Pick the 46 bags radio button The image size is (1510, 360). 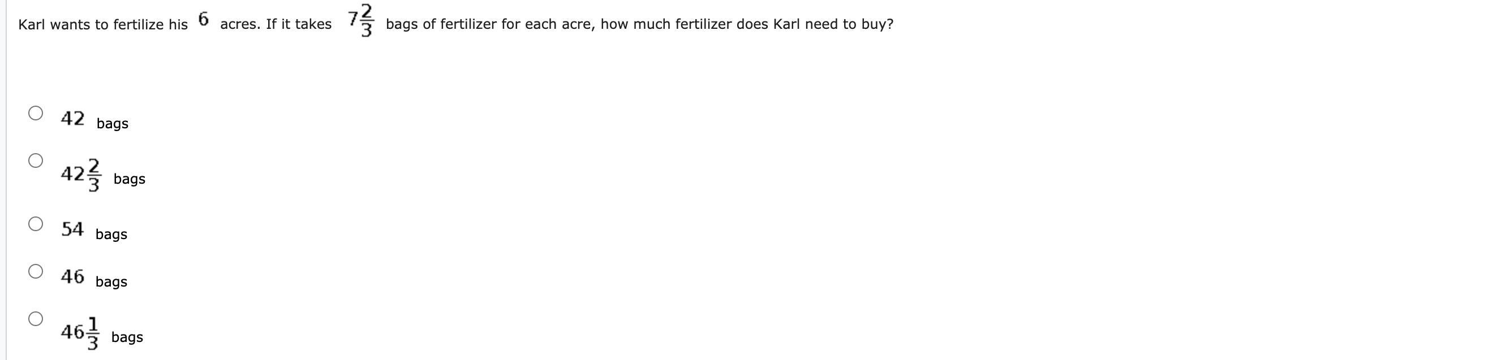tap(36, 271)
